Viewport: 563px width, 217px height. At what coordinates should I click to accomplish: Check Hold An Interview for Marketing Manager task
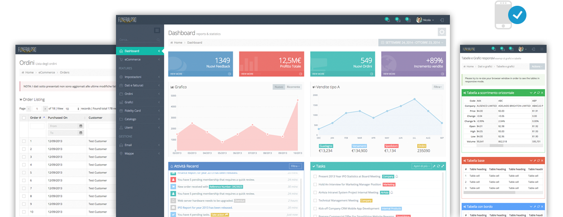315,184
